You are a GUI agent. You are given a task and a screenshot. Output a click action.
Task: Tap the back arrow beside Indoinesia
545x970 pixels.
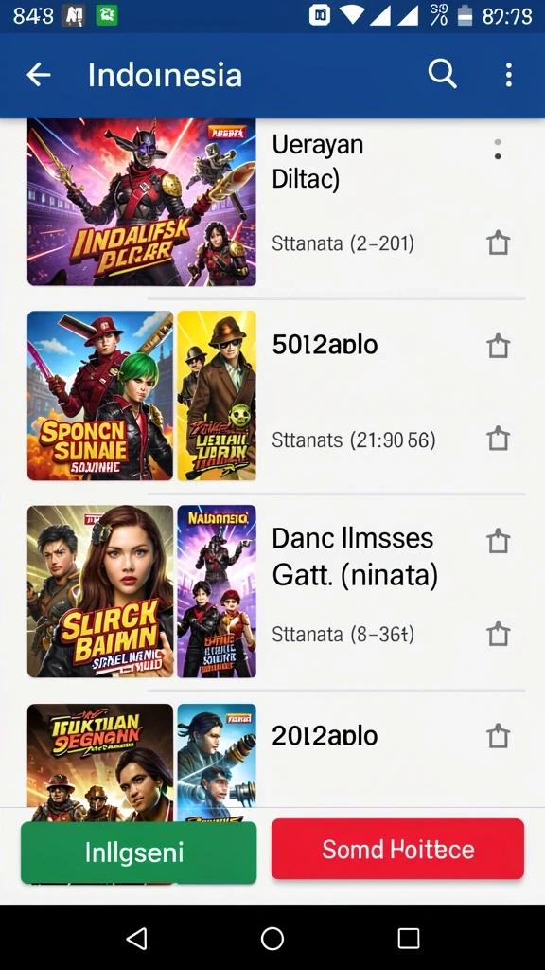click(x=38, y=75)
